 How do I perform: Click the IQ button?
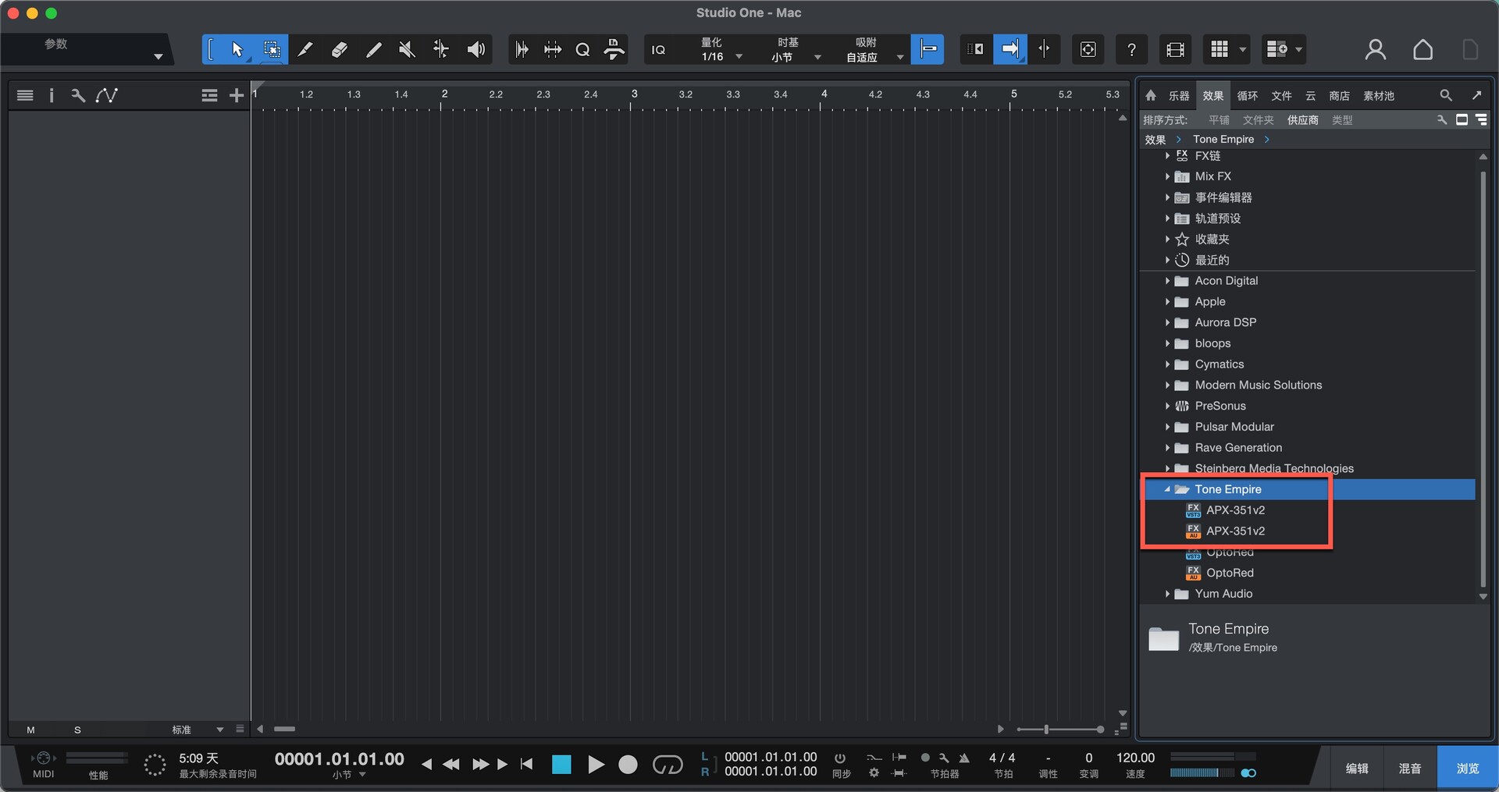[x=659, y=50]
